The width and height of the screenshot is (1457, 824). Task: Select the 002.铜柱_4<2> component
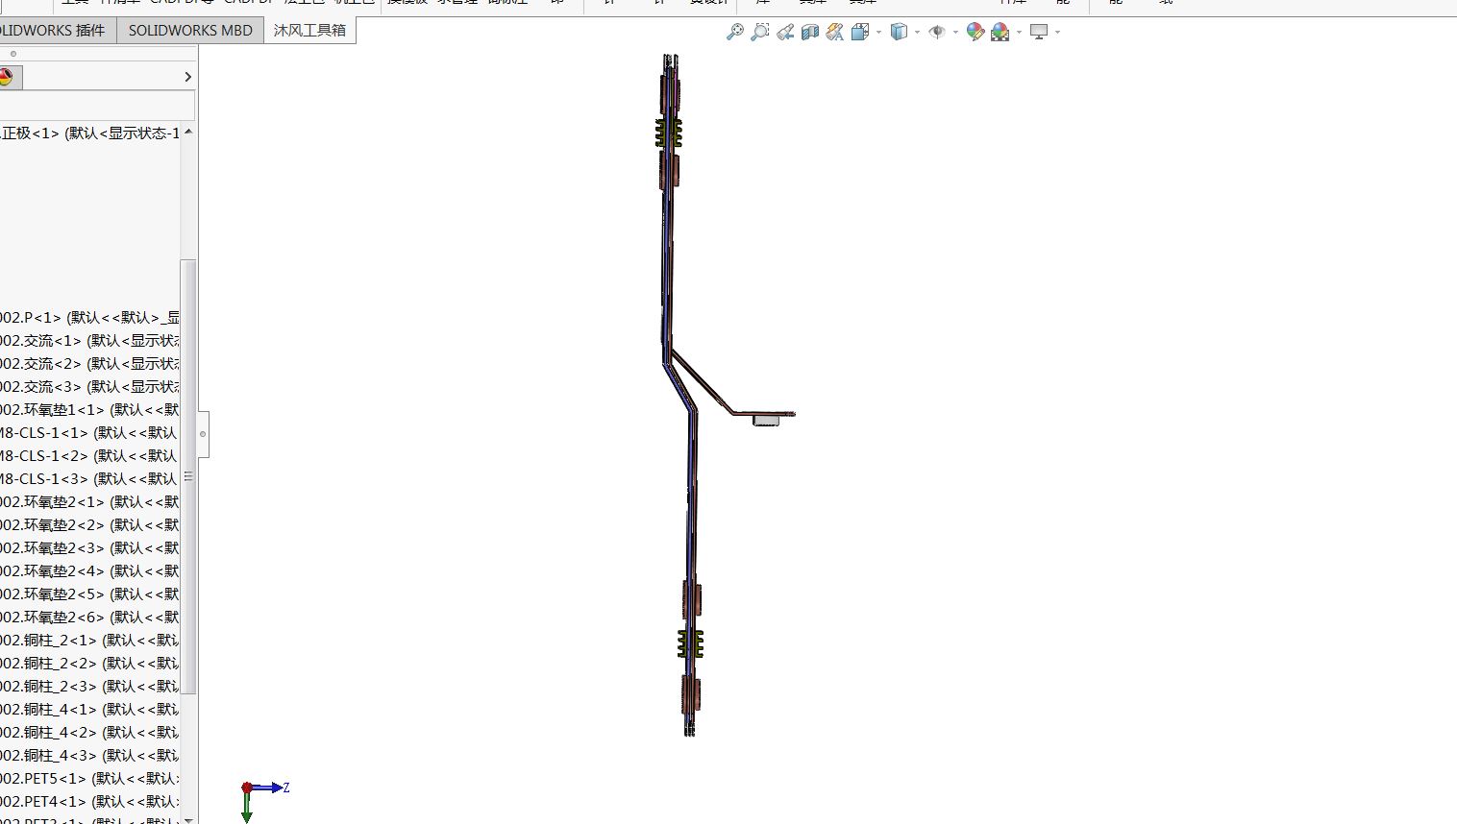point(90,732)
